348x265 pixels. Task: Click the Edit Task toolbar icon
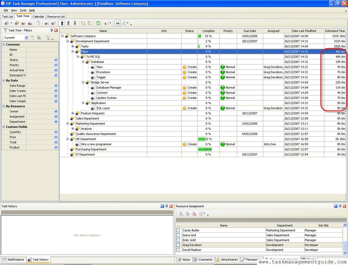(x=23, y=23)
